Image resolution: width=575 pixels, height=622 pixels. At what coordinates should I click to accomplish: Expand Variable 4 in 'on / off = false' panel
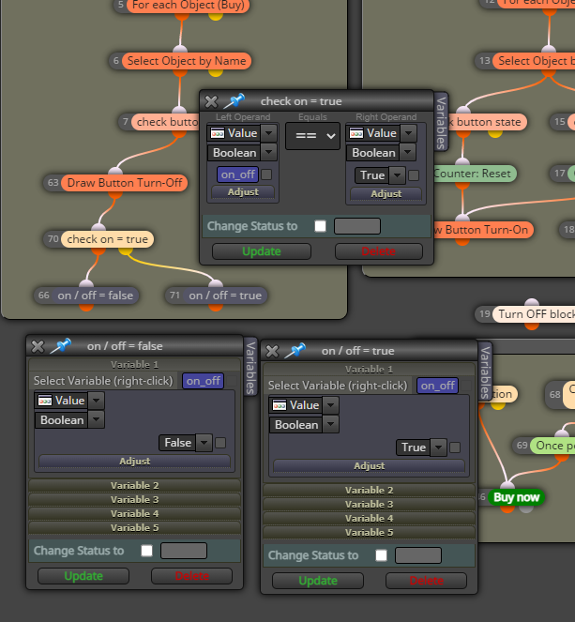pos(135,514)
